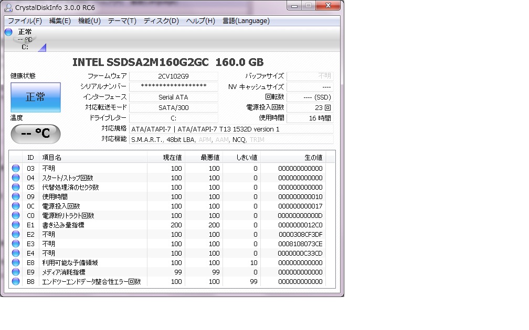
Task: Click the supported features field with S.M.A.R.T.
Action: [231, 139]
